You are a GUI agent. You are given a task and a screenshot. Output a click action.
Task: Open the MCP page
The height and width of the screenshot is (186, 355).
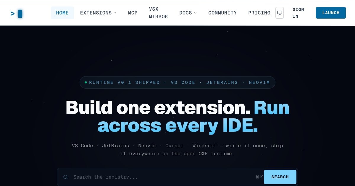pyautogui.click(x=133, y=13)
